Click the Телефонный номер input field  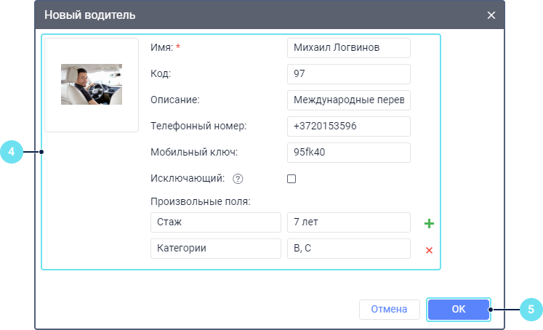pyautogui.click(x=349, y=126)
